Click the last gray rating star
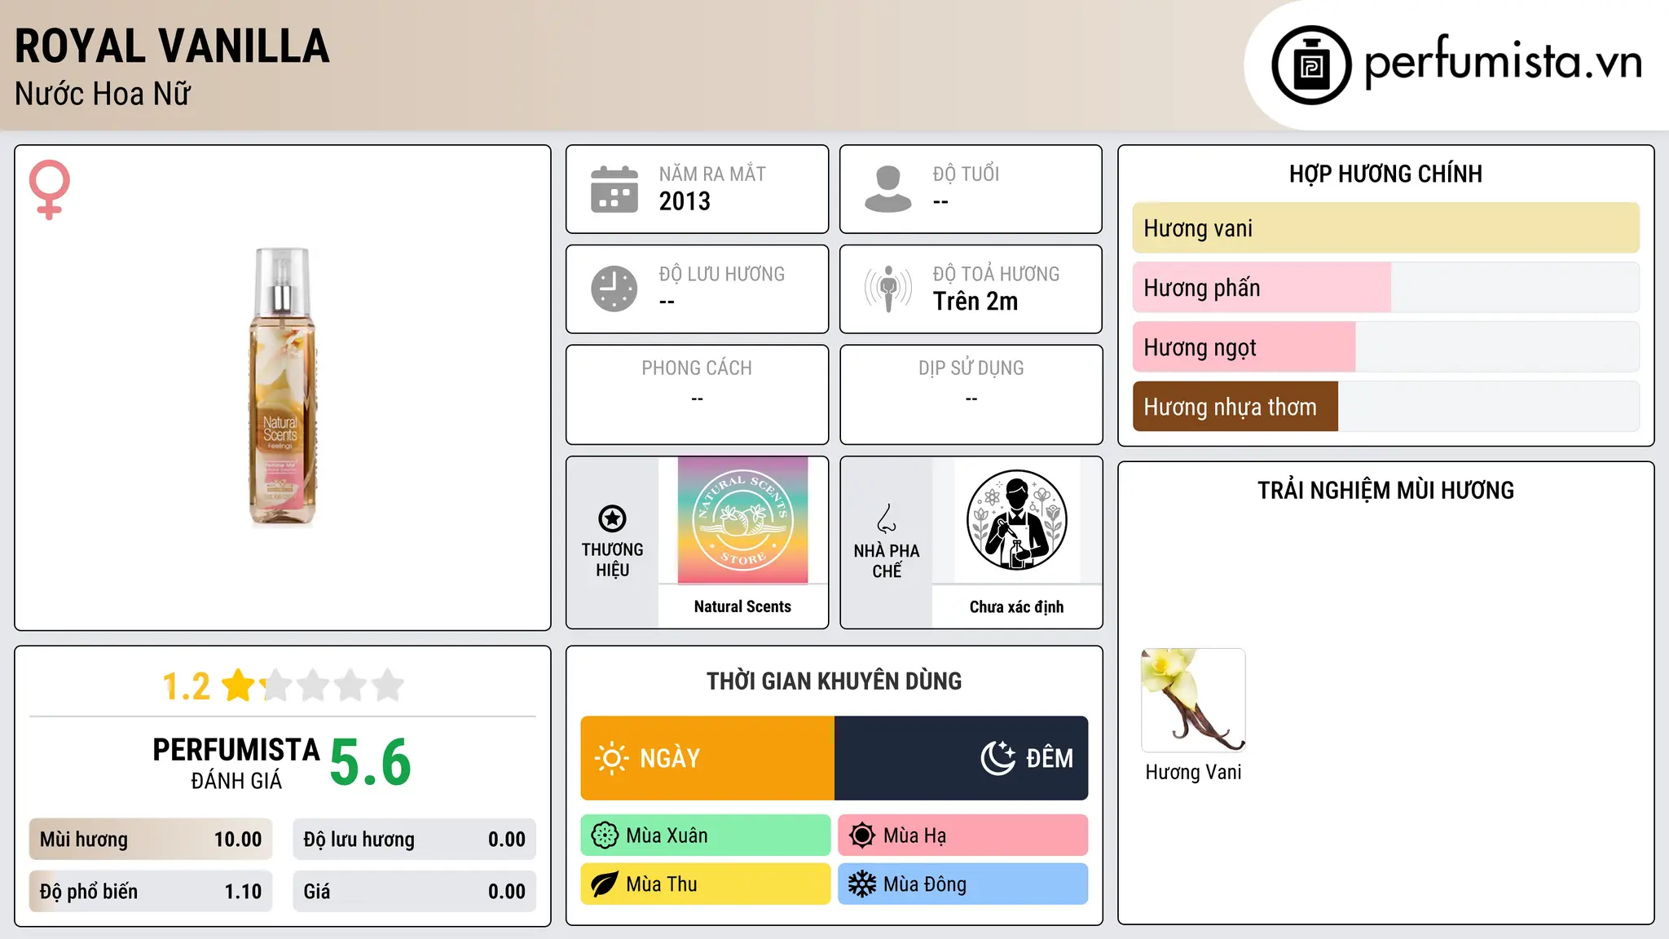Screen dimensions: 1669x939 click(x=388, y=686)
